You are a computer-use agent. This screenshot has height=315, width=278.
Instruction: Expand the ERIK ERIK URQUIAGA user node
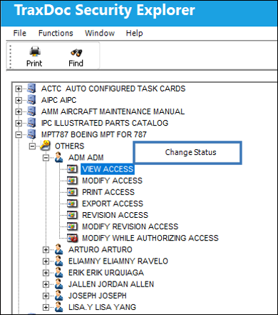(x=46, y=273)
